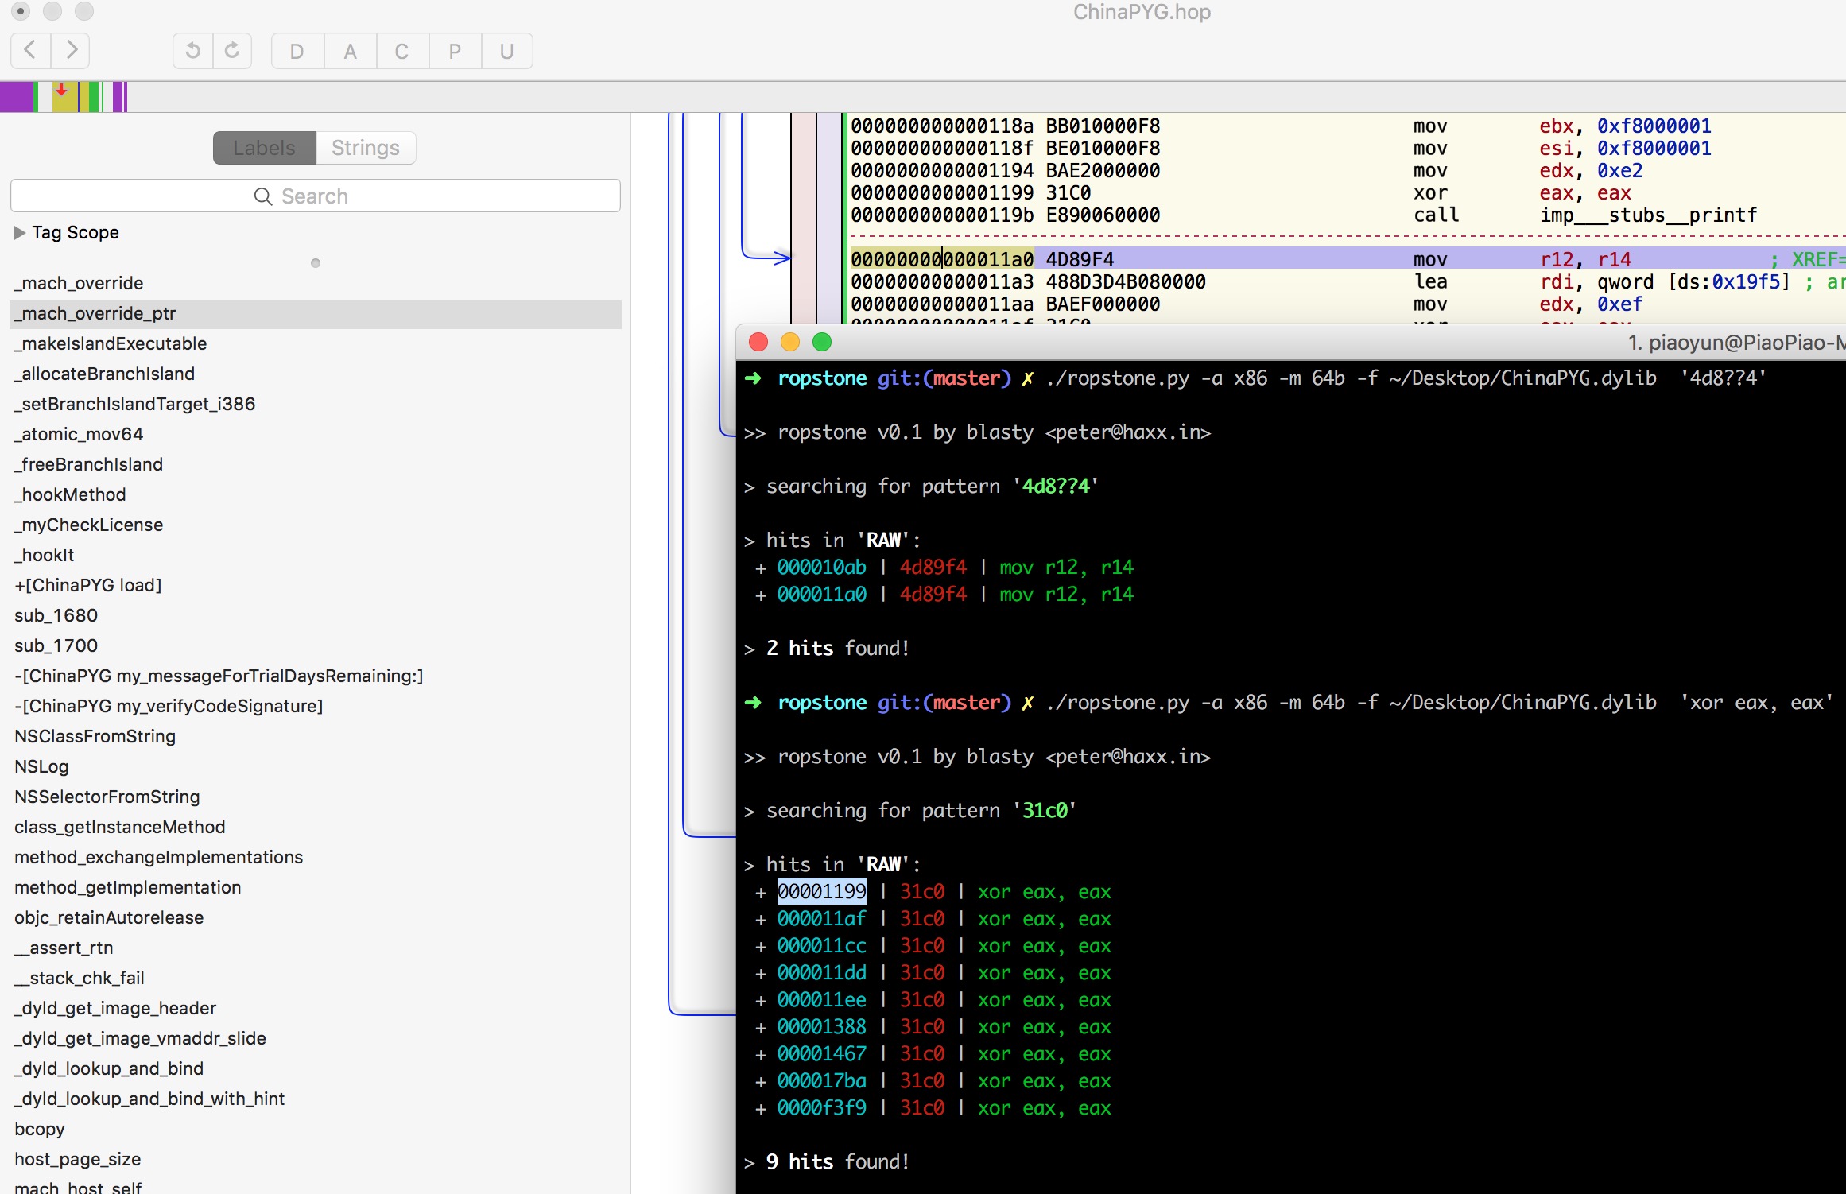Set type to Data with D button
Viewport: 1846px width, 1194px height.
click(x=297, y=52)
